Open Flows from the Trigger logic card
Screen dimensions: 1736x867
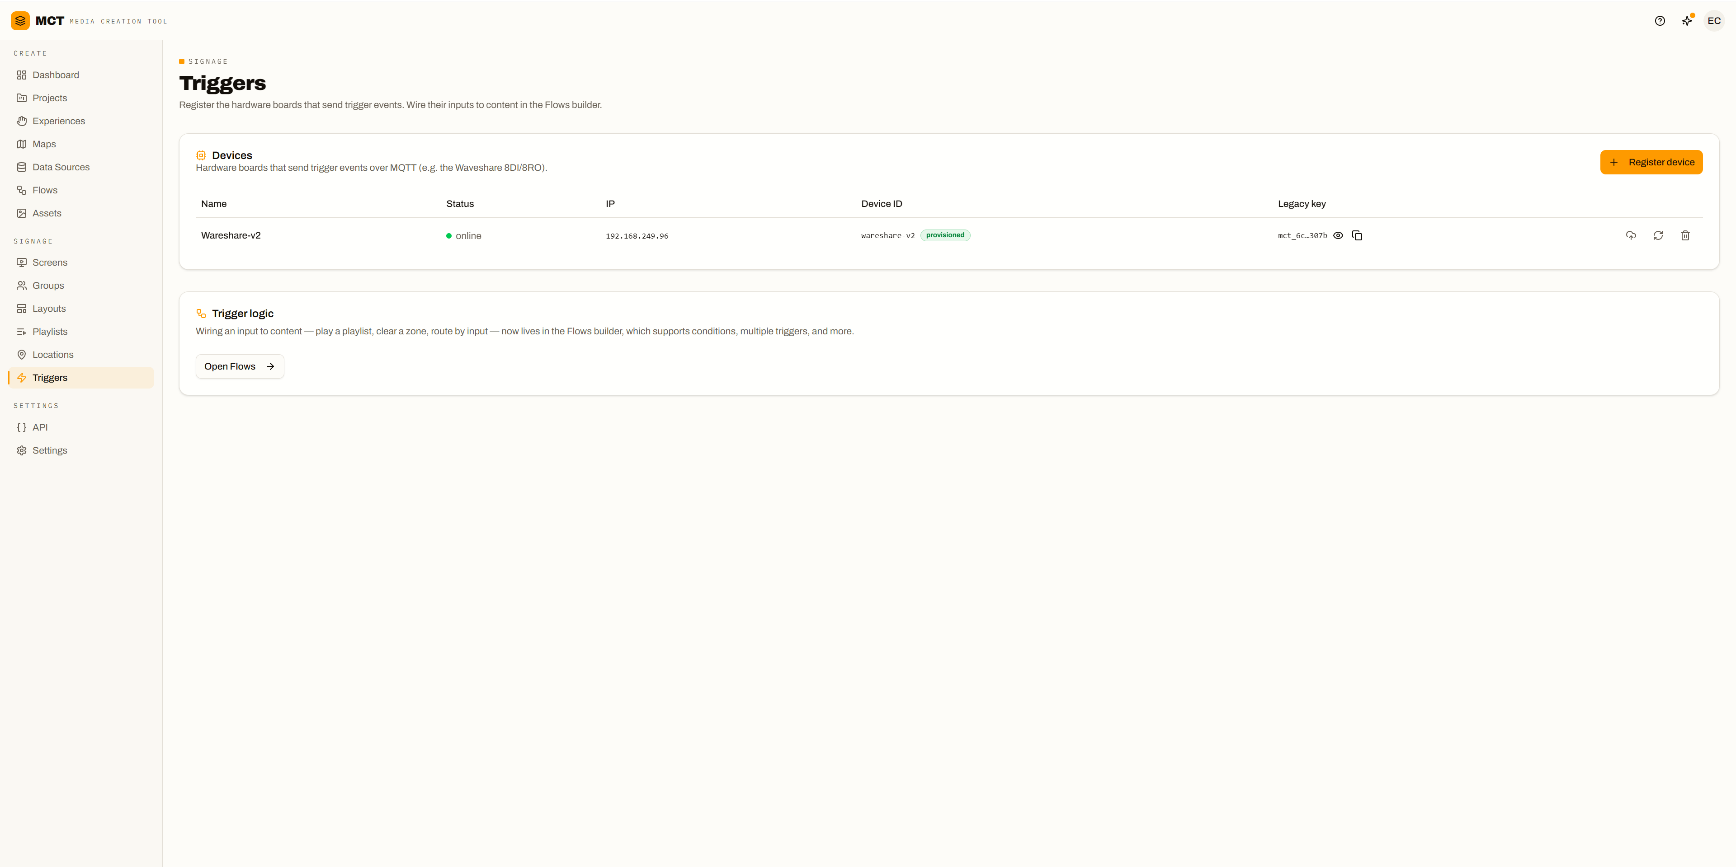coord(240,366)
